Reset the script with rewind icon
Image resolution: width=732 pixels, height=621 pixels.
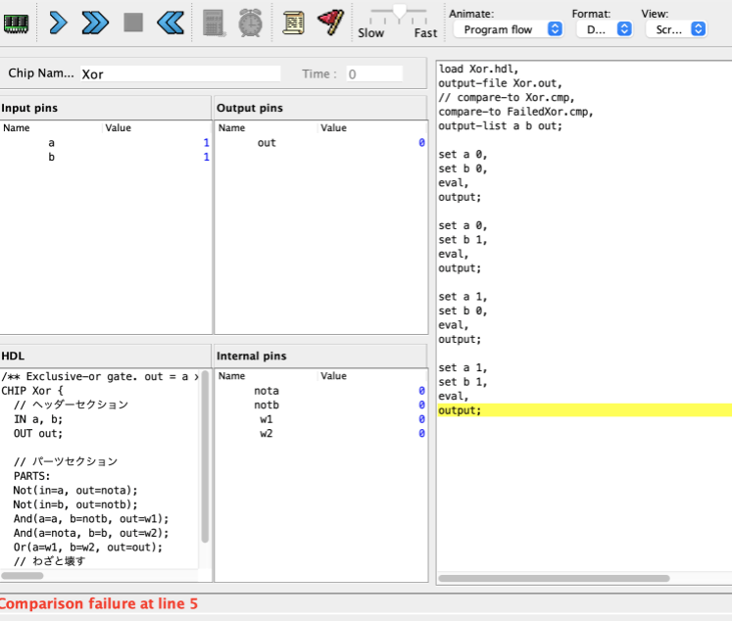point(170,22)
